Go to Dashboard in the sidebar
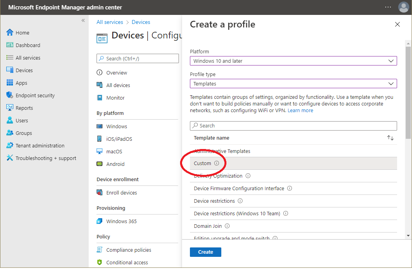Screen dimensions: 412x269 [28, 45]
